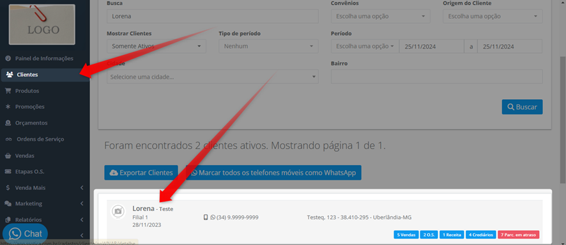Click the Vendas basket icon
The image size is (566, 245).
click(8, 155)
